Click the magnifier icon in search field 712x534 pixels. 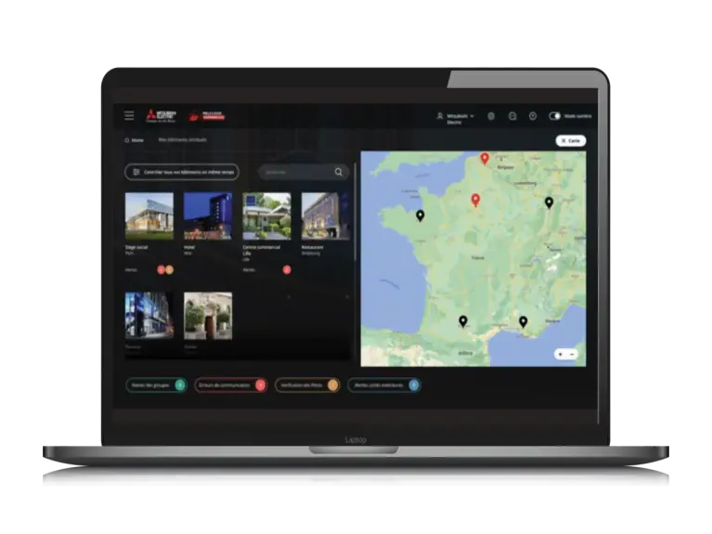click(x=338, y=172)
